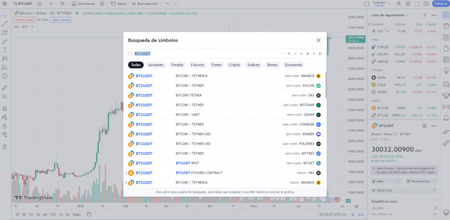Open the layout selection rectangle icon
The width and height of the screenshot is (450, 220).
point(367,4)
